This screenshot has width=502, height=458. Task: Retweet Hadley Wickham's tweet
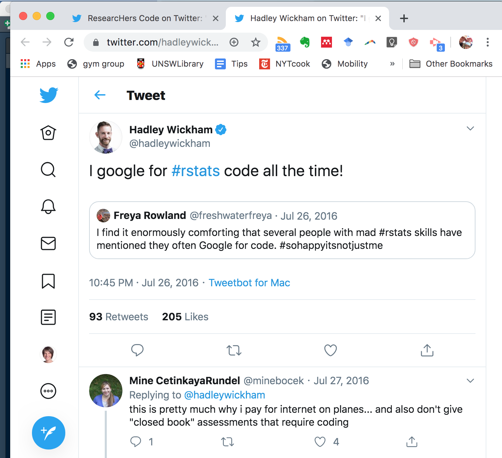(234, 350)
